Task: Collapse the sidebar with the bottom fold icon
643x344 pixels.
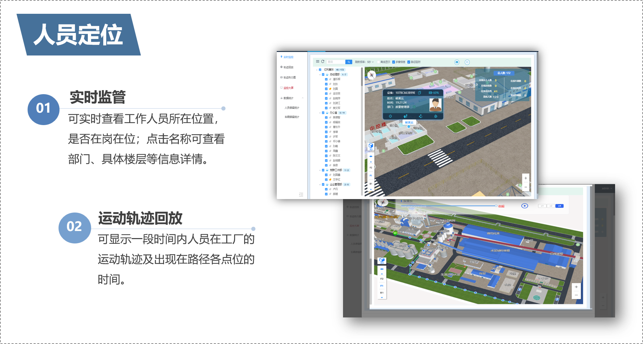Action: coord(301,194)
